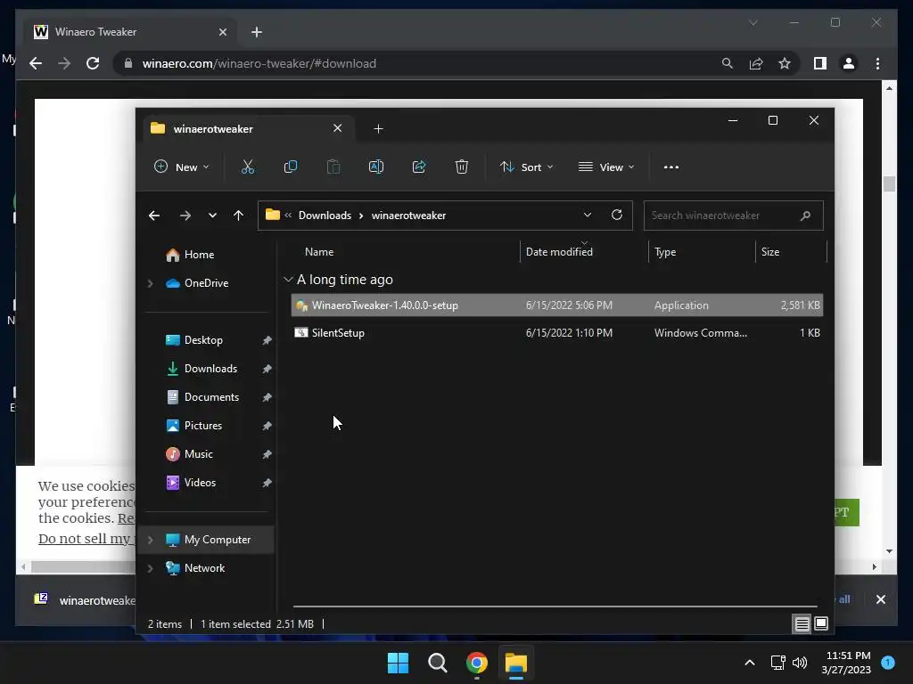Click the Rename icon in Explorer toolbar
913x684 pixels.
click(376, 167)
